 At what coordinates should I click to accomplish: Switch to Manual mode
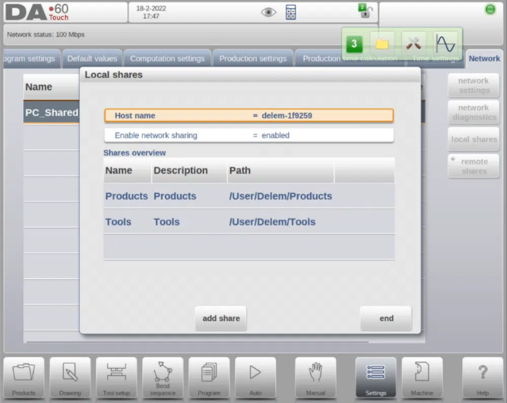(315, 378)
